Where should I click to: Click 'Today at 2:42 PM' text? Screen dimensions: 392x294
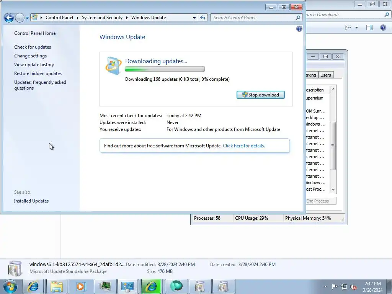(x=184, y=116)
